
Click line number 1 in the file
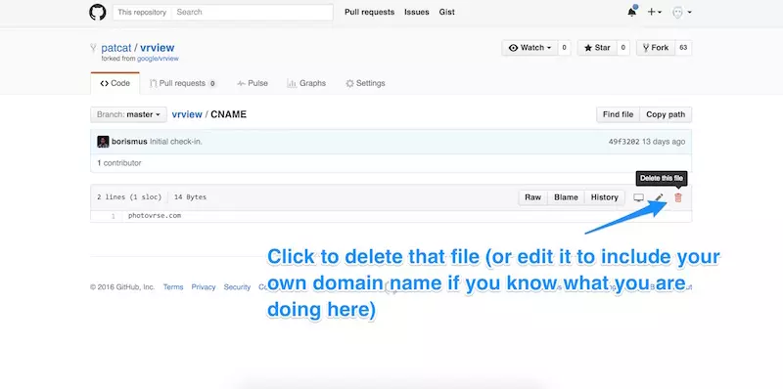click(114, 216)
